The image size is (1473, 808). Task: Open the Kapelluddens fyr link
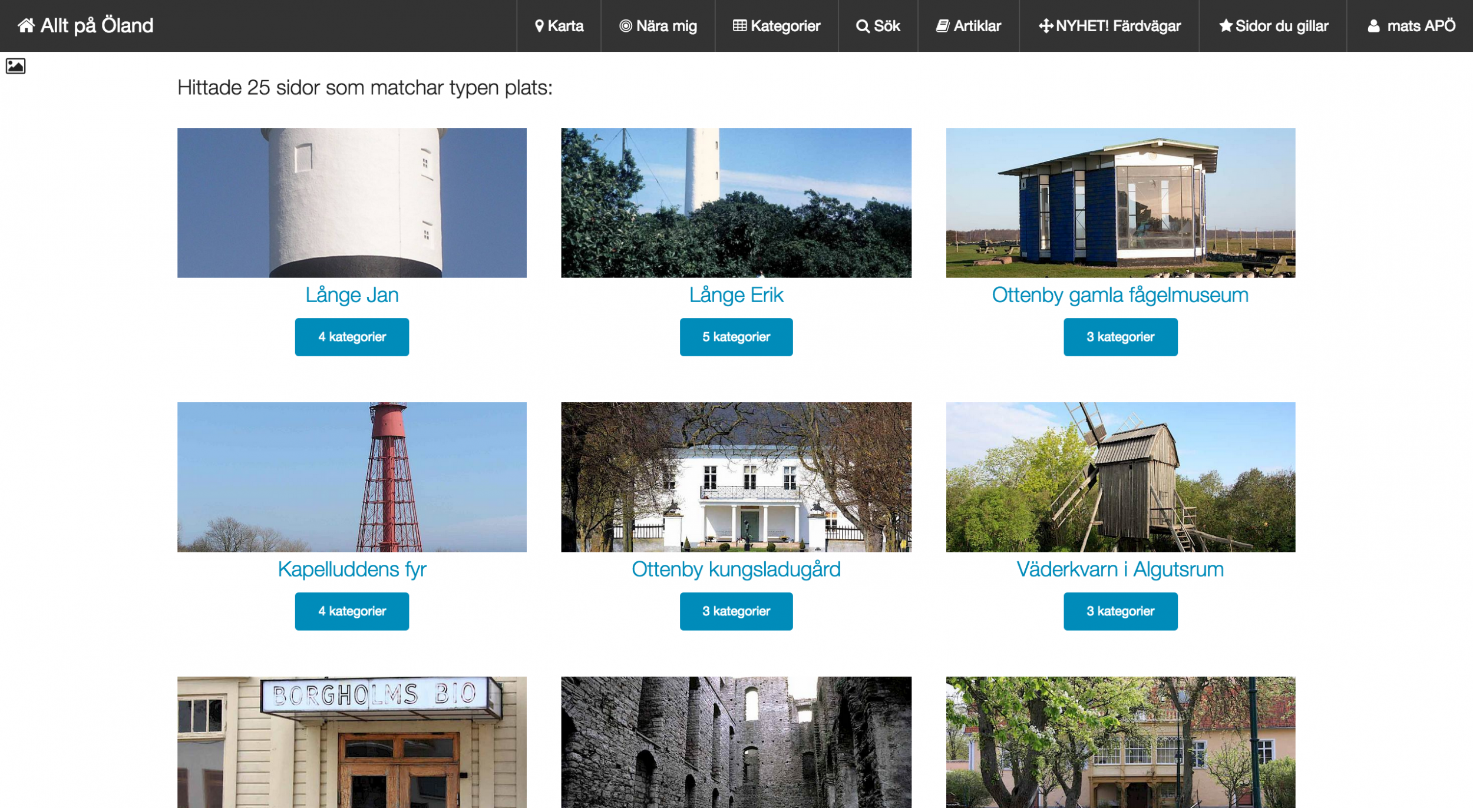(x=352, y=569)
